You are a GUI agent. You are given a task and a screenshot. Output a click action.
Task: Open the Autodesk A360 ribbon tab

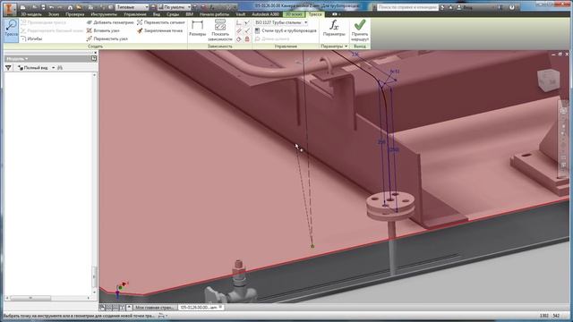tap(265, 14)
